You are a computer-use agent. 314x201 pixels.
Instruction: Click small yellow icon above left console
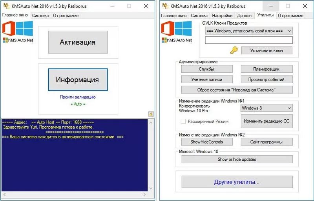point(151,114)
